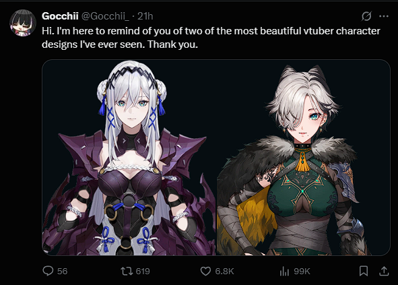Click the 619 reposts count
398x285 pixels.
pos(143,272)
